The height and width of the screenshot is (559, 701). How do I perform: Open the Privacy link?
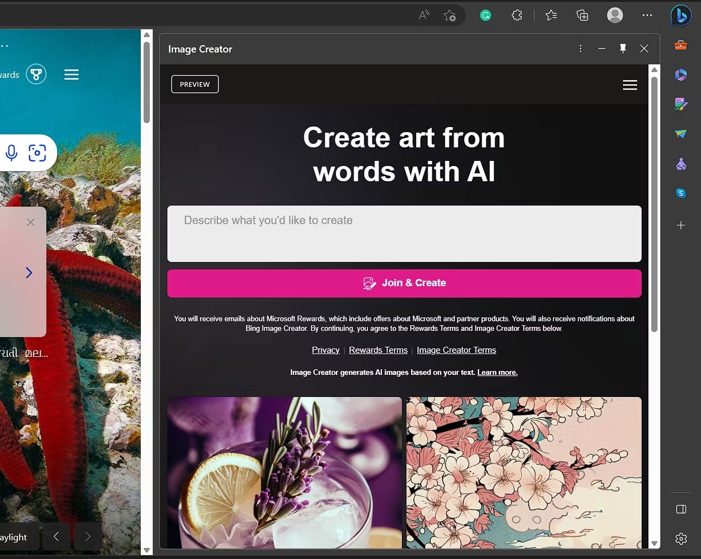pyautogui.click(x=326, y=350)
